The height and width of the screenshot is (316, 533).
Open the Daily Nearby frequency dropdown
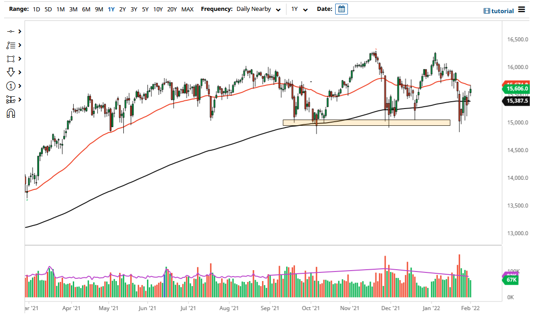pos(258,9)
